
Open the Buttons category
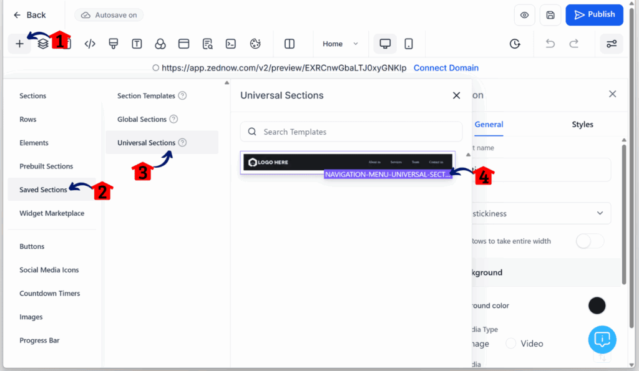32,246
